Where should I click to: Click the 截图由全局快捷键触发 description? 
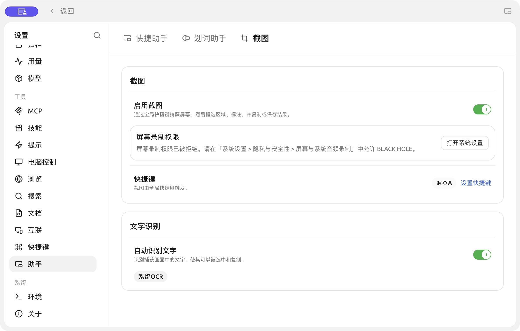coord(161,188)
